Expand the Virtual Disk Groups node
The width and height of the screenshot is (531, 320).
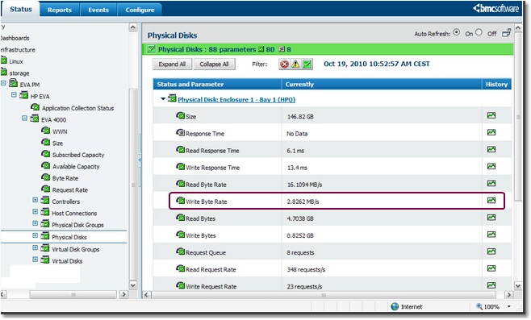[x=35, y=247]
